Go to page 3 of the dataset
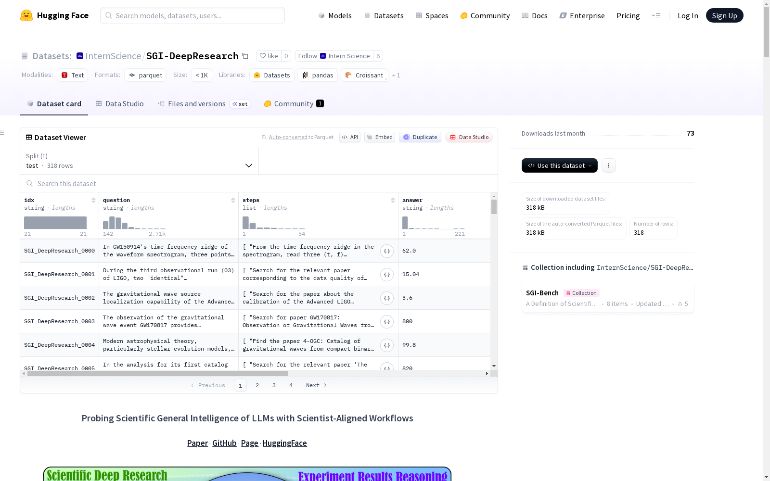 274,385
